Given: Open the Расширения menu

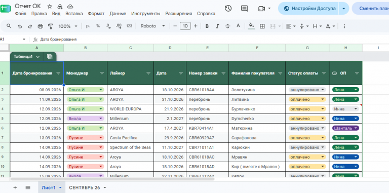Looking at the screenshot, I should coord(179,14).
